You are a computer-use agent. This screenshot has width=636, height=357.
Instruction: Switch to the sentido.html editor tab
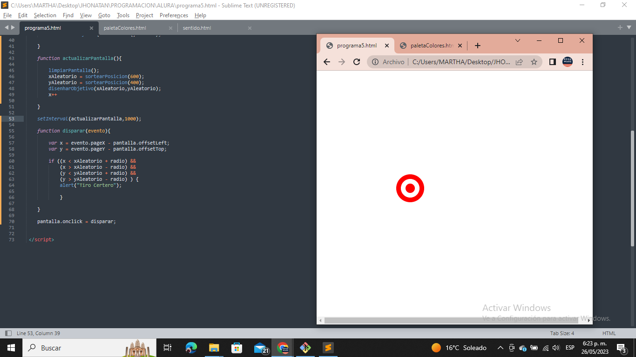[197, 28]
